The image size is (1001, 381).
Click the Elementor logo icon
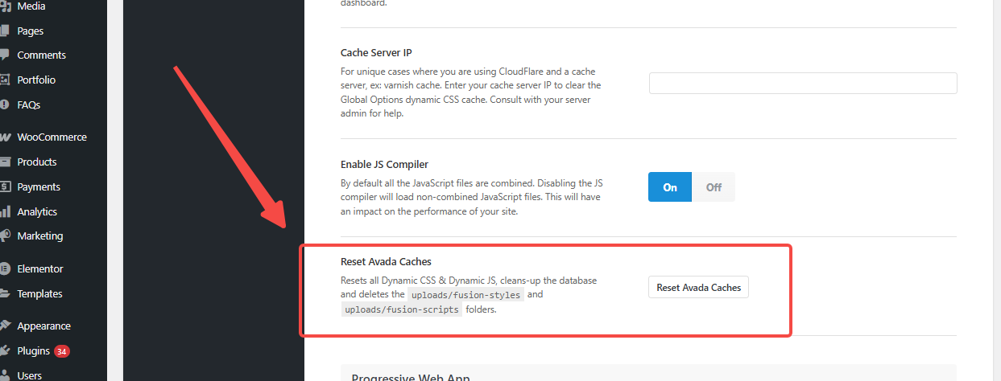(5, 268)
